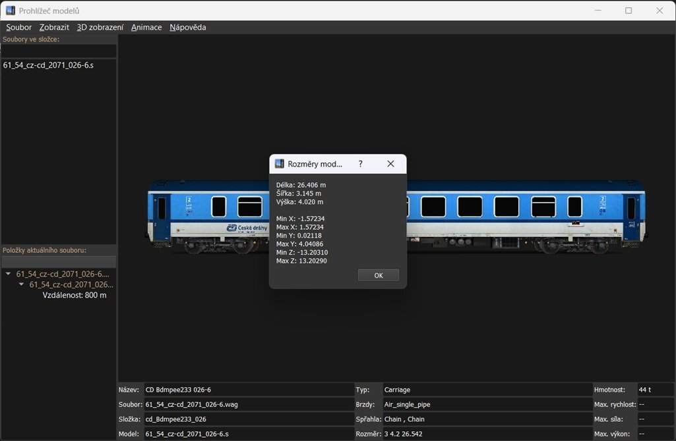Image resolution: width=676 pixels, height=441 pixels.
Task: Click OK in the Rozměry dialog
Action: coord(378,275)
